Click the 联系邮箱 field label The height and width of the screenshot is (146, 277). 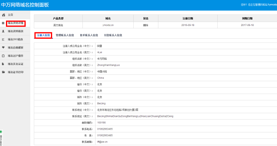click(x=87, y=142)
